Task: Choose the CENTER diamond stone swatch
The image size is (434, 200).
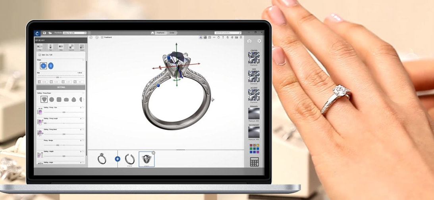Action: [x=254, y=58]
